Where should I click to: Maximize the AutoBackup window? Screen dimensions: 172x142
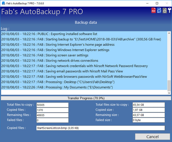pos(157,3)
